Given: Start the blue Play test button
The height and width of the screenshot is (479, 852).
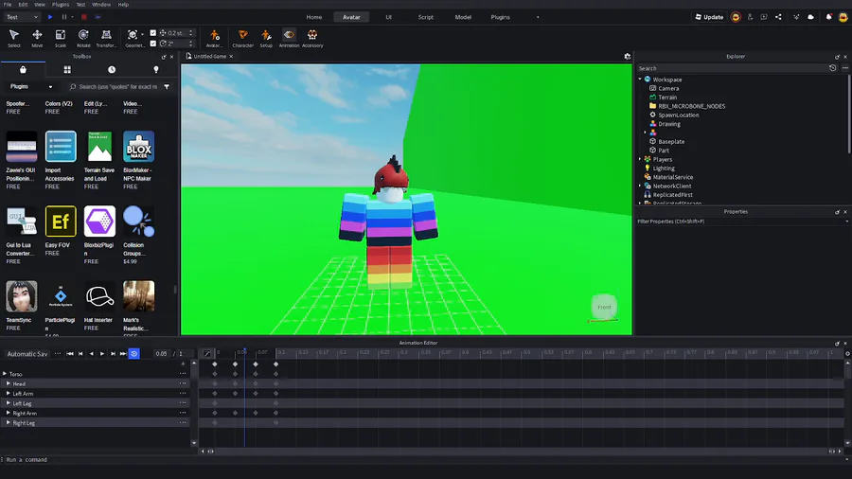Looking at the screenshot, I should click(x=50, y=17).
